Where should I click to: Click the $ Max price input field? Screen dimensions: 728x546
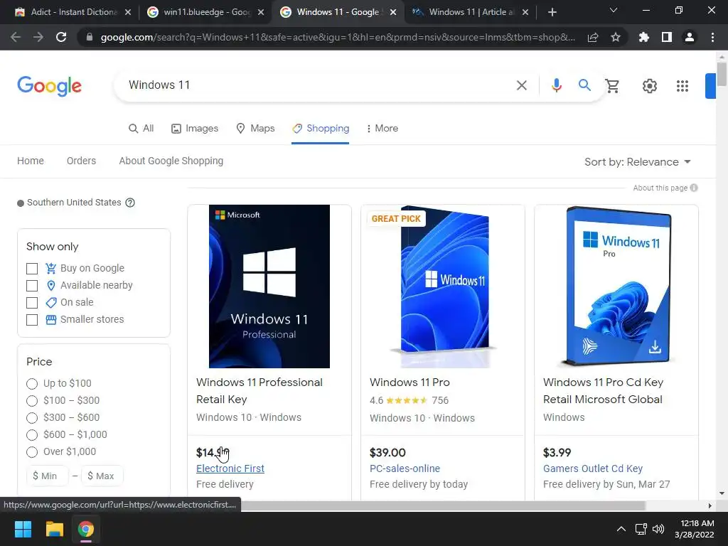click(102, 476)
